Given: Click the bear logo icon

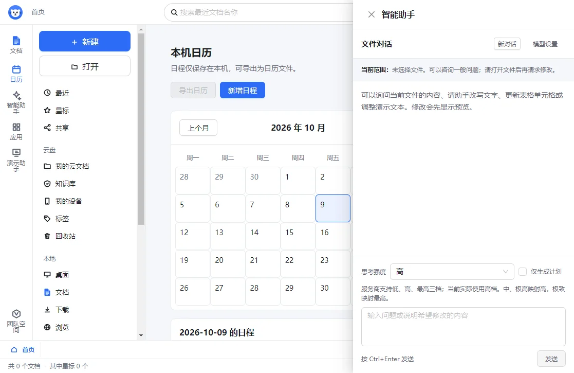Looking at the screenshot, I should 15,12.
